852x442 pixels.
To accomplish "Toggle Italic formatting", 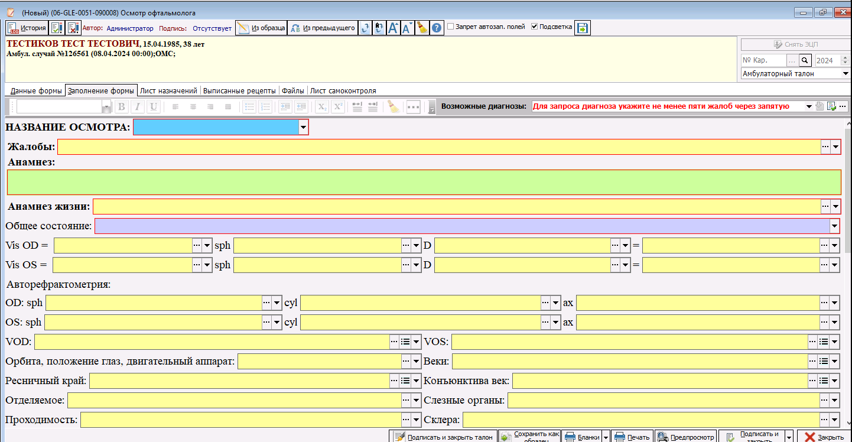I will (x=137, y=107).
